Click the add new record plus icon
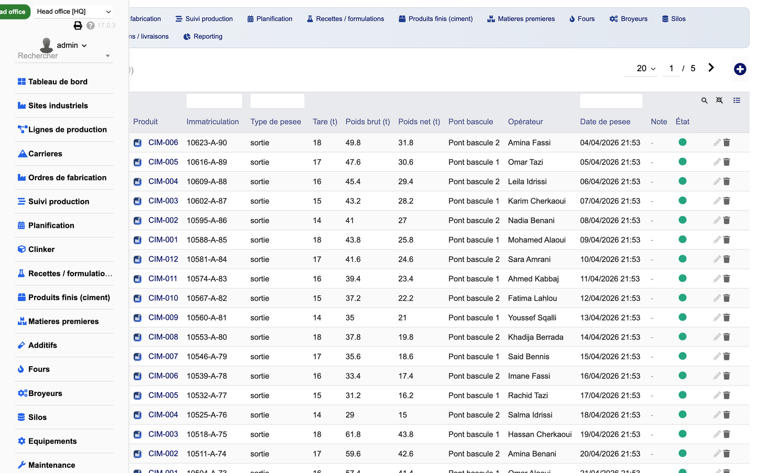 [x=740, y=69]
